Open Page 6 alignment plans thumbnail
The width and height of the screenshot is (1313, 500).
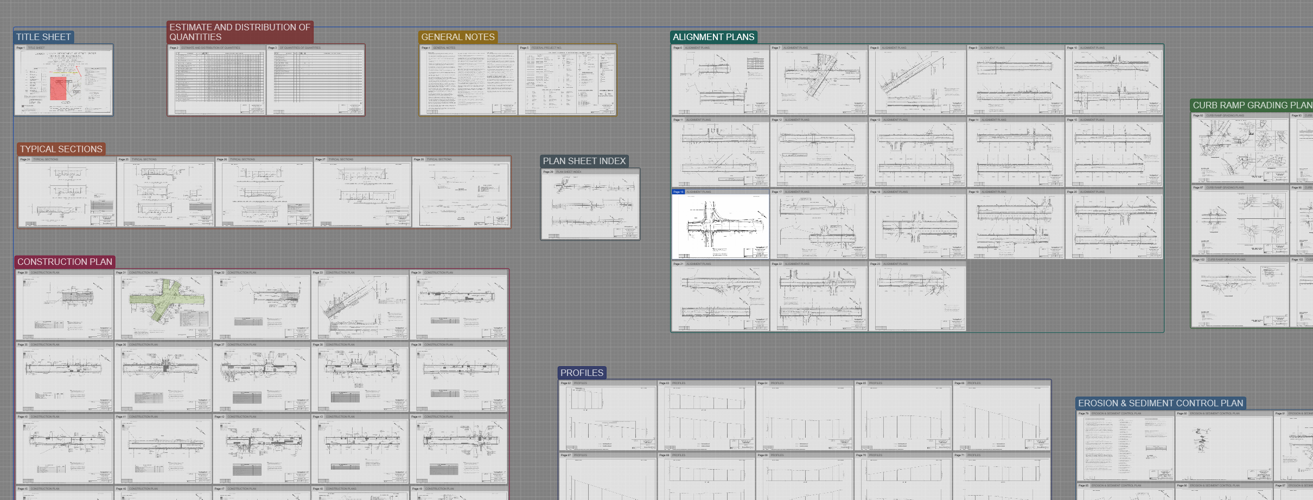(x=721, y=80)
